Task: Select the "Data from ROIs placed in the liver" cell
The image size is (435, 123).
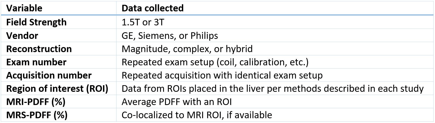Action: (x=272, y=89)
